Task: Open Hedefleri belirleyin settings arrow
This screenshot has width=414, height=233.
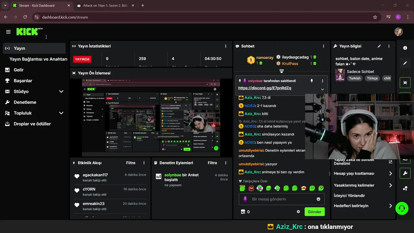Action: click(390, 206)
